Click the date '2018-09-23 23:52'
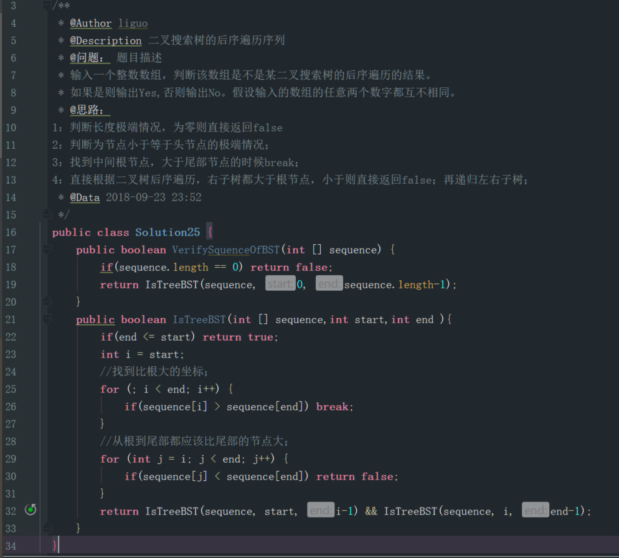This screenshot has height=558, width=619. click(x=154, y=197)
